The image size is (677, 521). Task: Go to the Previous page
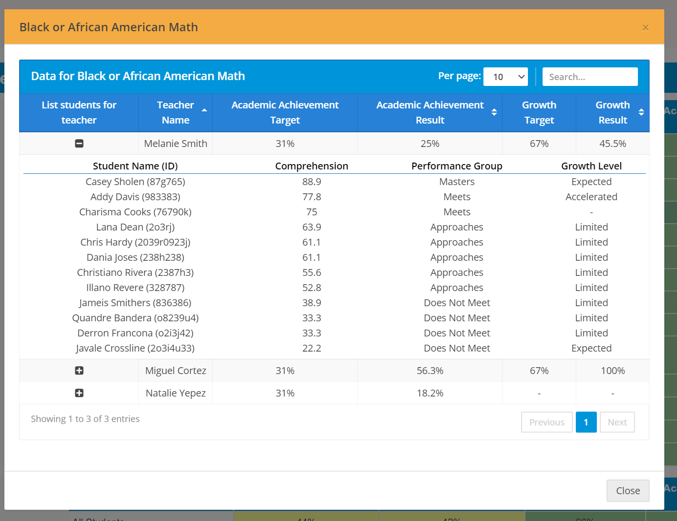coord(546,422)
